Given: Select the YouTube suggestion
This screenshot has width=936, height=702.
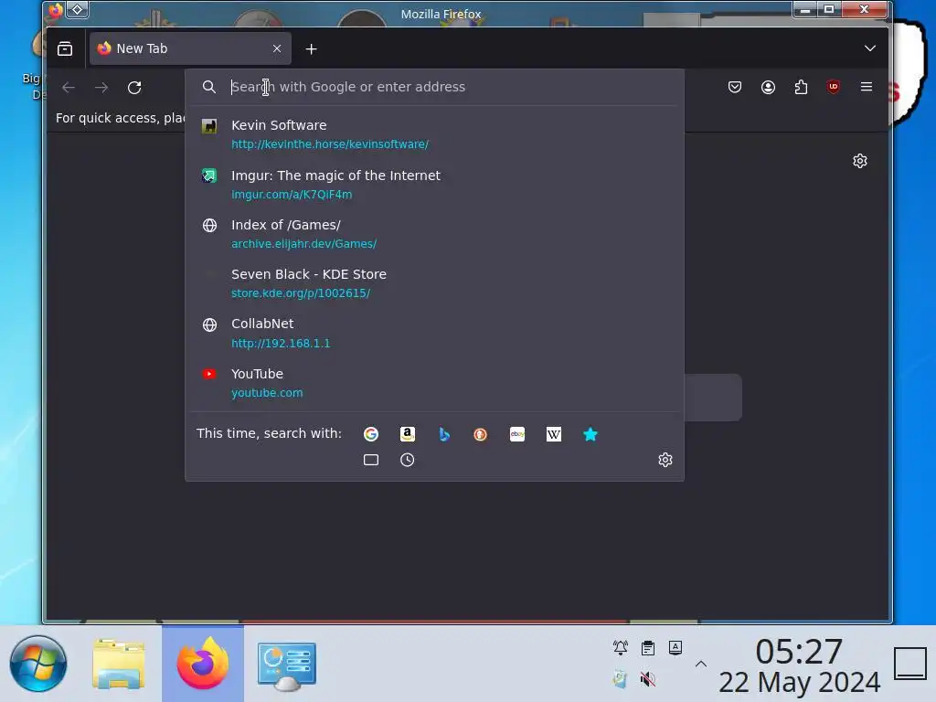Looking at the screenshot, I should [x=434, y=383].
